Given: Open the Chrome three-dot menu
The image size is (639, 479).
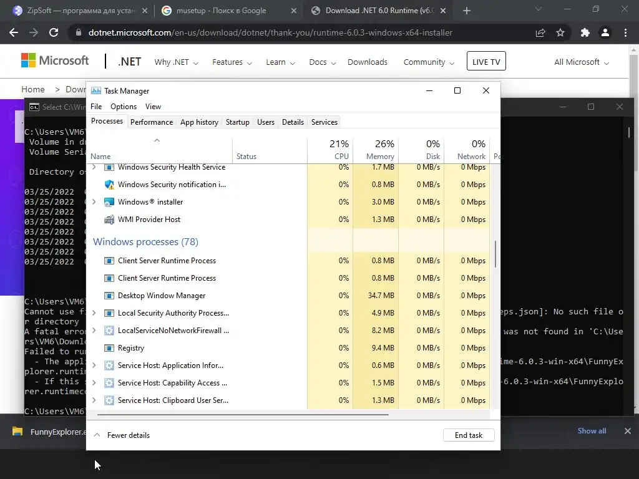Looking at the screenshot, I should (625, 32).
